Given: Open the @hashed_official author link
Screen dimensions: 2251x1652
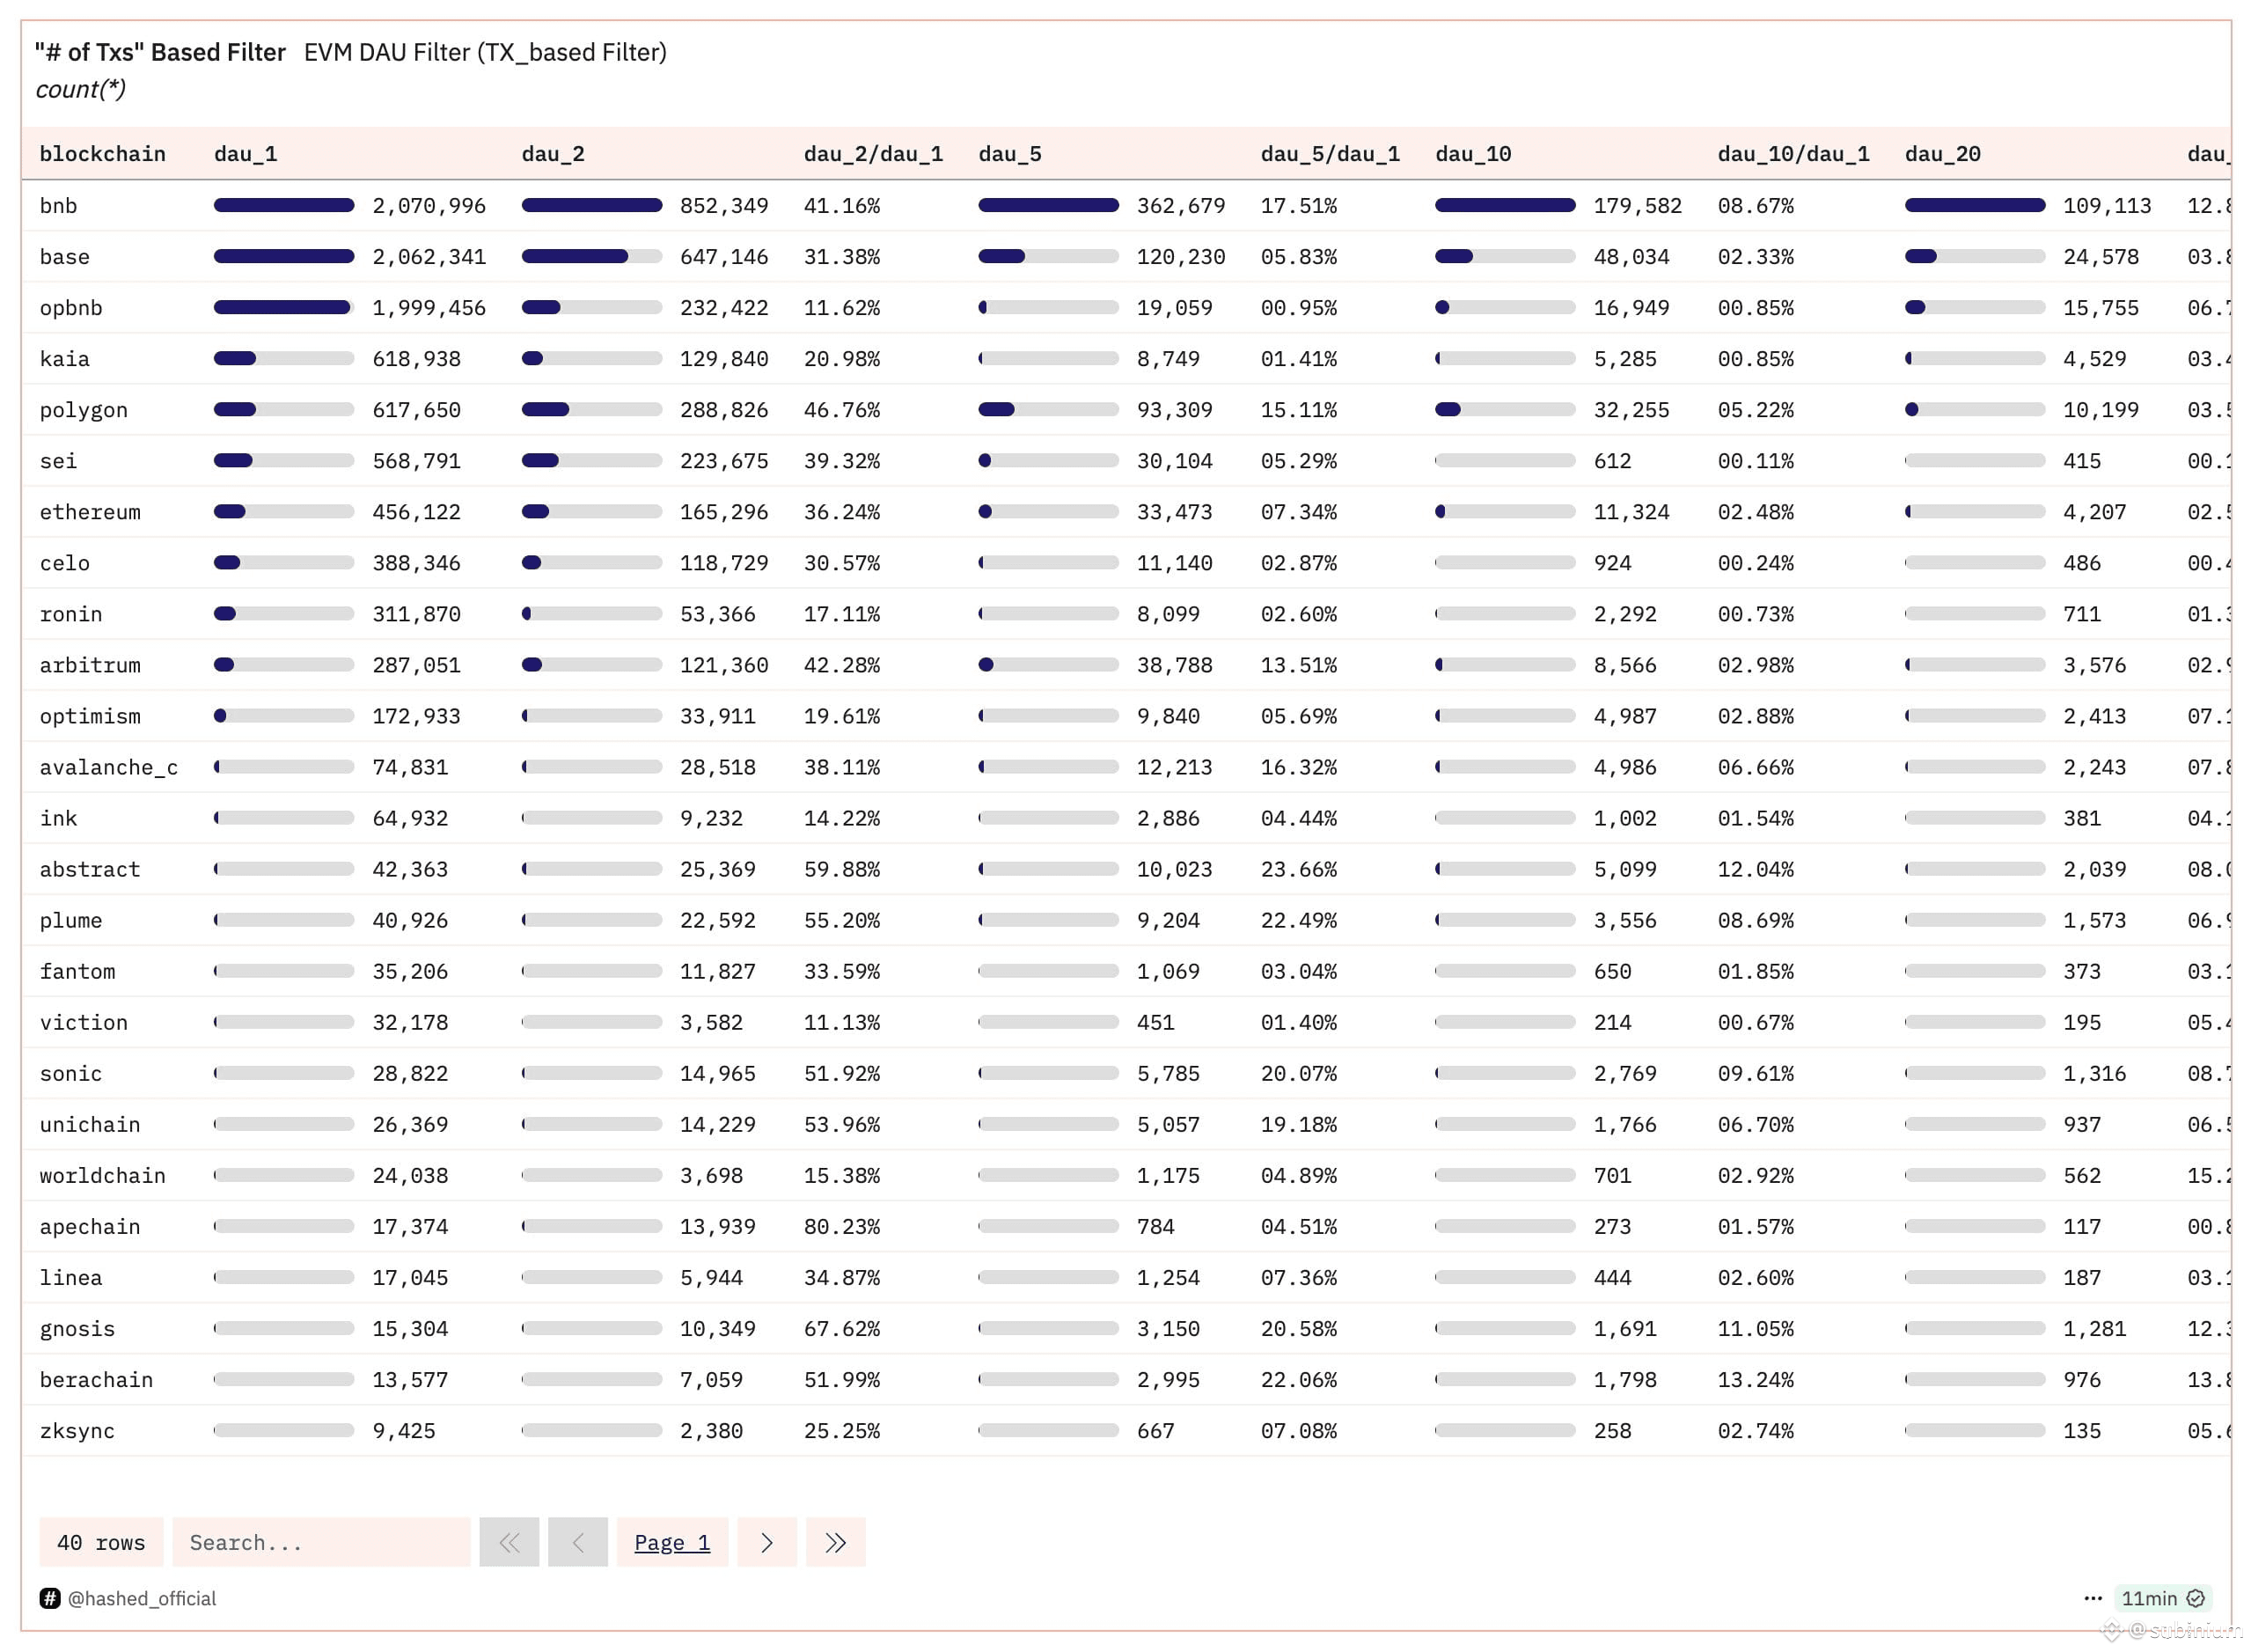Looking at the screenshot, I should tap(142, 1598).
